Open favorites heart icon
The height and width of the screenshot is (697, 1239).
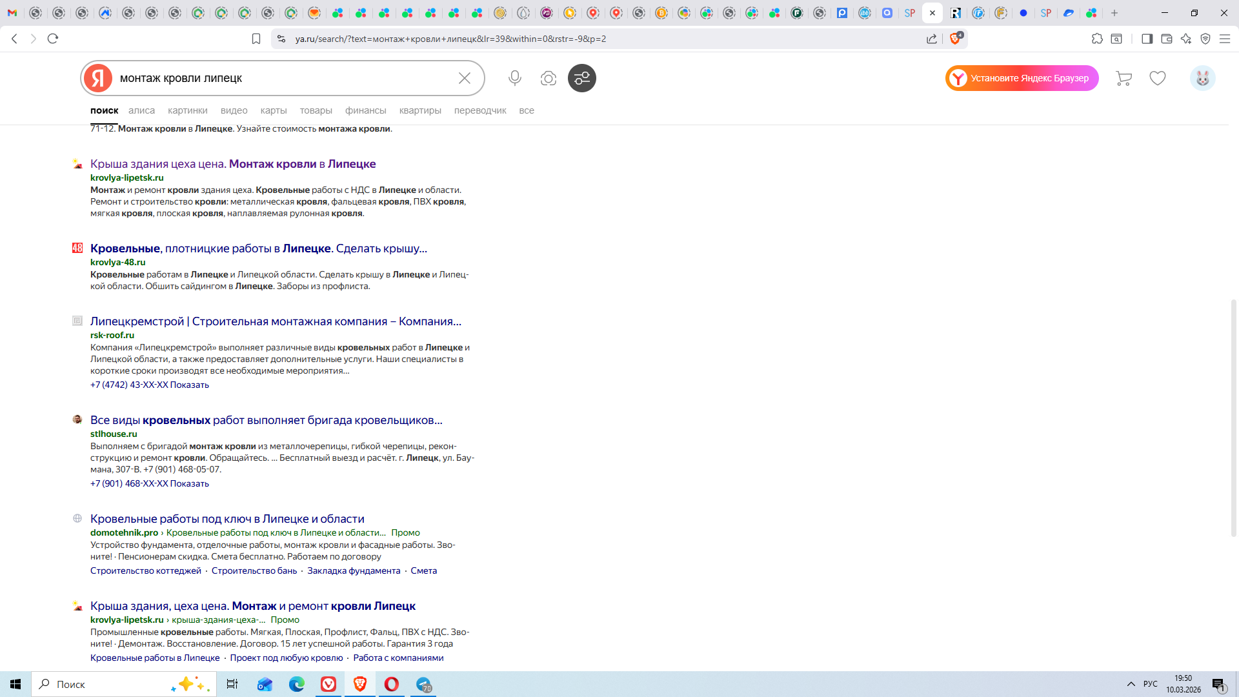pyautogui.click(x=1158, y=78)
